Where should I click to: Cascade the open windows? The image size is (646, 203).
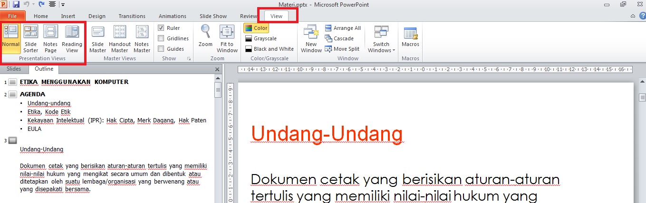(x=339, y=38)
